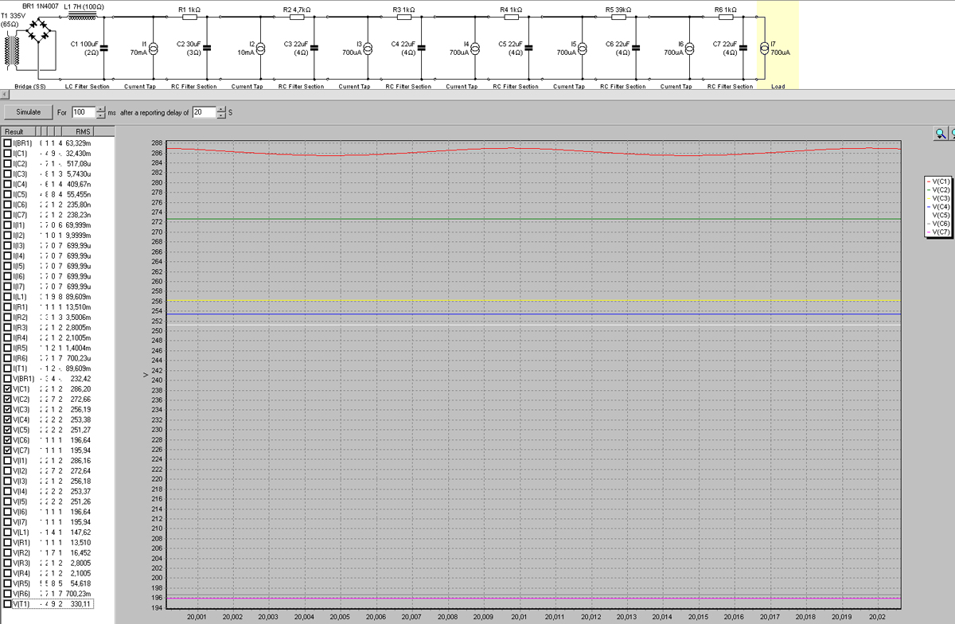This screenshot has height=624, width=955.
Task: Click the V(C7) legend entry
Action: point(937,232)
